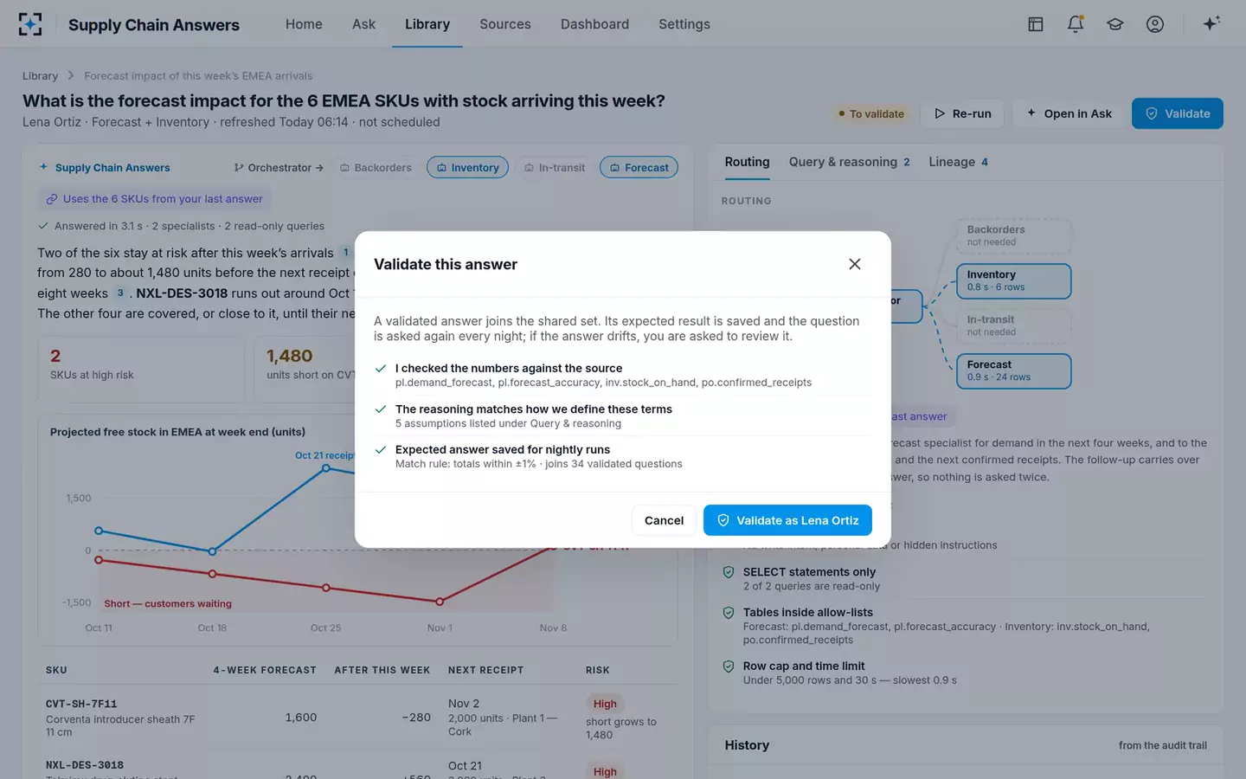Toggle 'Expected answer saved for nightly runs'
Screen dimensions: 1246x779
[x=622, y=456]
